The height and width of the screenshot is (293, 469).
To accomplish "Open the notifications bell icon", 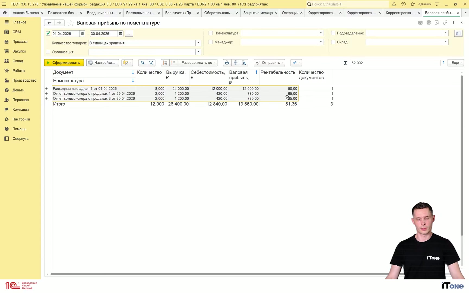I will tap(394, 4).
